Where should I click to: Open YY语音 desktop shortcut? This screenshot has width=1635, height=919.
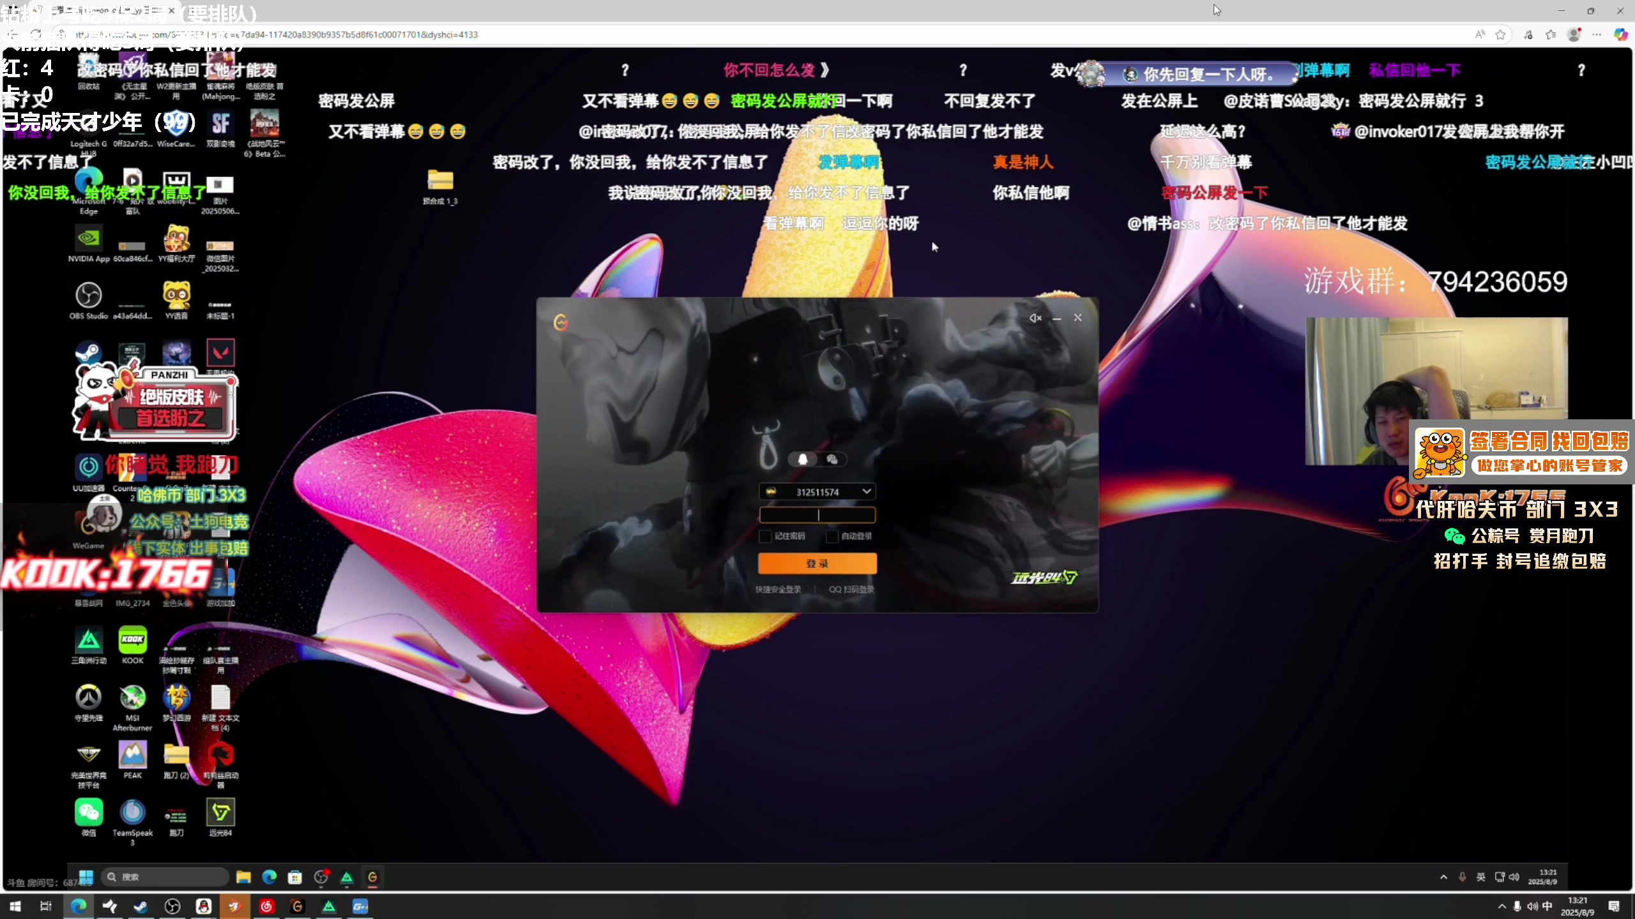click(x=176, y=301)
